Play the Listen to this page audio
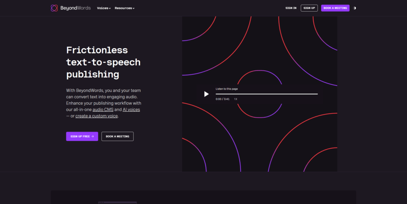This screenshot has height=204, width=407. click(206, 94)
